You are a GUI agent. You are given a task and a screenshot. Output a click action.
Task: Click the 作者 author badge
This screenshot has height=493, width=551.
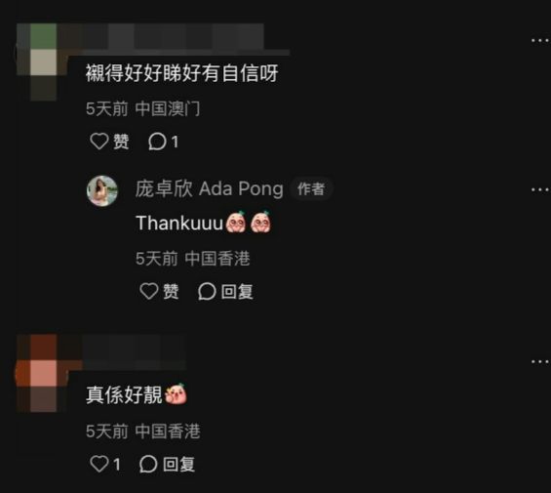tap(311, 189)
